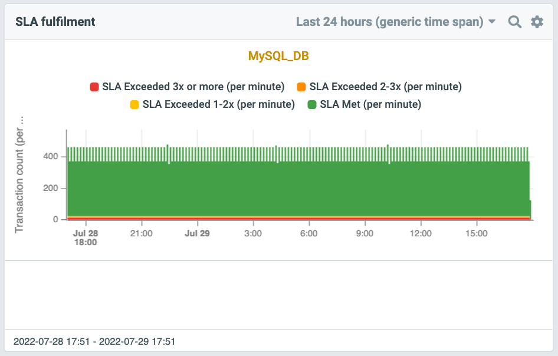Select the 'Last 24 hours' time span text
The width and height of the screenshot is (558, 356).
pyautogui.click(x=389, y=22)
